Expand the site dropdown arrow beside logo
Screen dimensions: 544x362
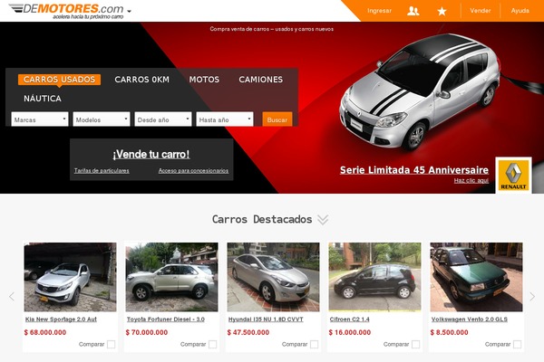coord(129,11)
